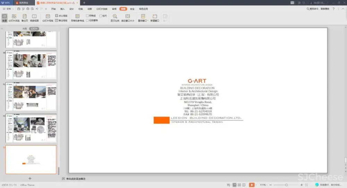
Task: Click the add new slide plus button
Action: click(30, 178)
